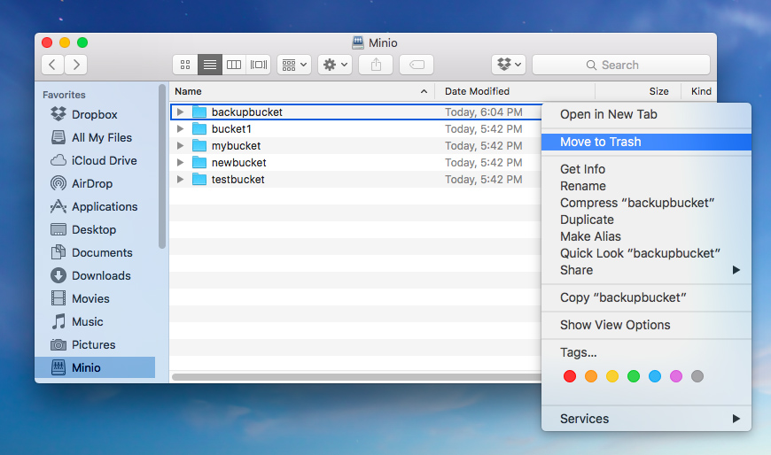Click the Share toolbar button
Screen dimensions: 771x455
[376, 65]
